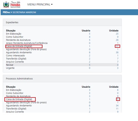
Task: Open Processos Caixa de Entrada user count 1
Action: click(x=89, y=99)
